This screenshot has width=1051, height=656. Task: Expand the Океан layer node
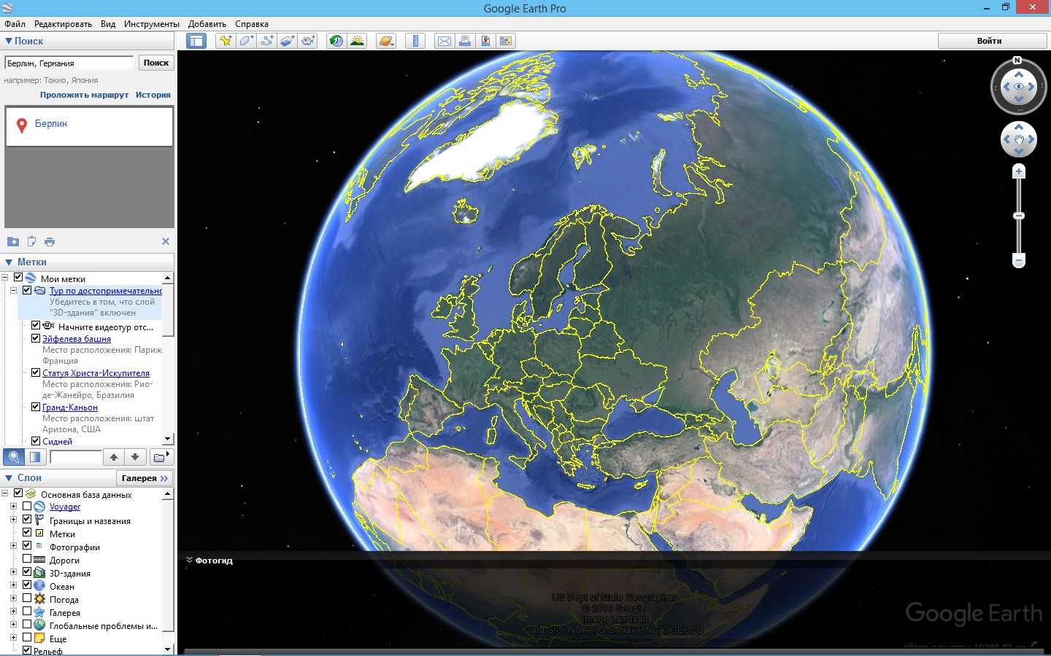coord(13,585)
